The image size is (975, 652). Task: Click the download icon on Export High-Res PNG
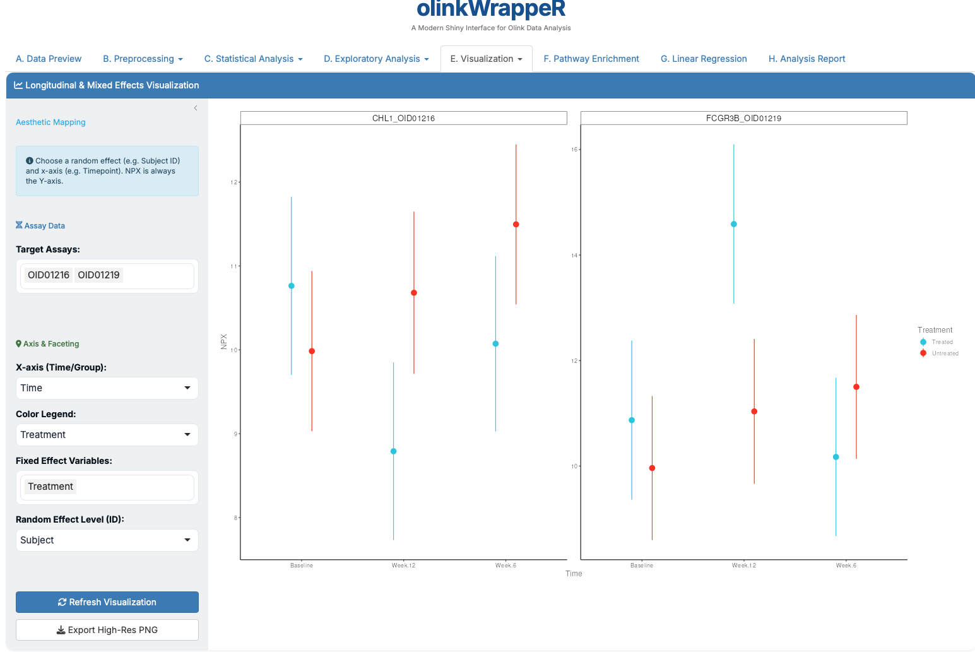61,630
